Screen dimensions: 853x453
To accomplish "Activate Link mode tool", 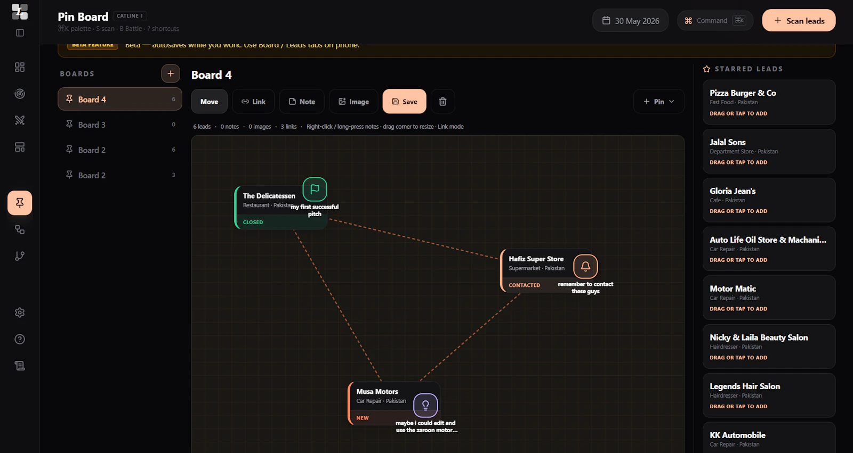I will (x=253, y=102).
